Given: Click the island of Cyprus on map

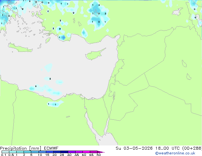Looking at the screenshot, I should pos(95,55).
